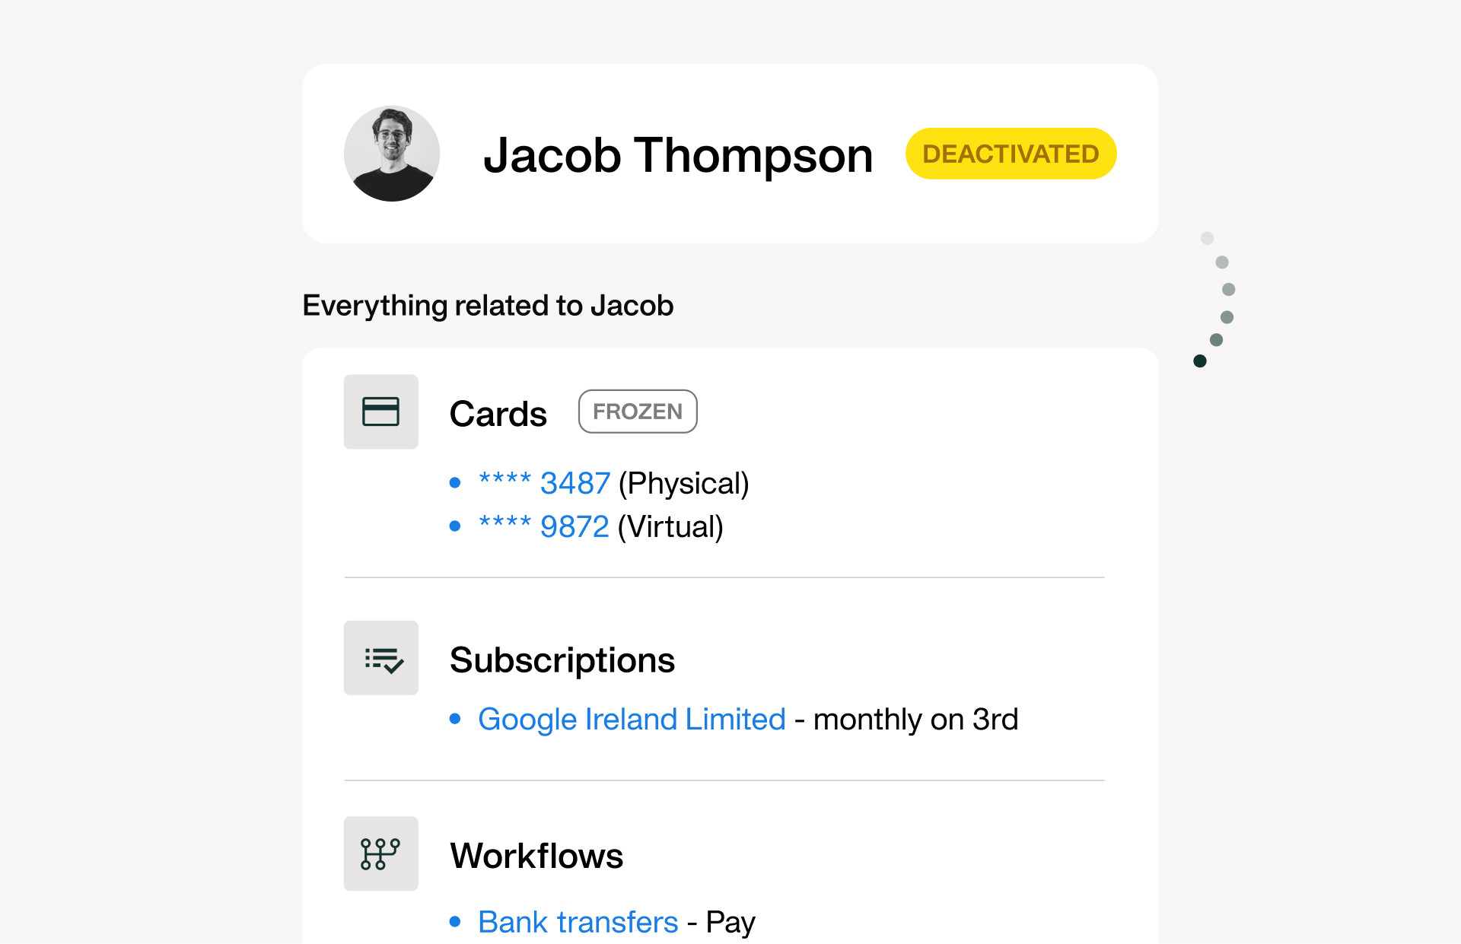Open virtual card ending 9872
The height and width of the screenshot is (944, 1461).
pyautogui.click(x=544, y=526)
